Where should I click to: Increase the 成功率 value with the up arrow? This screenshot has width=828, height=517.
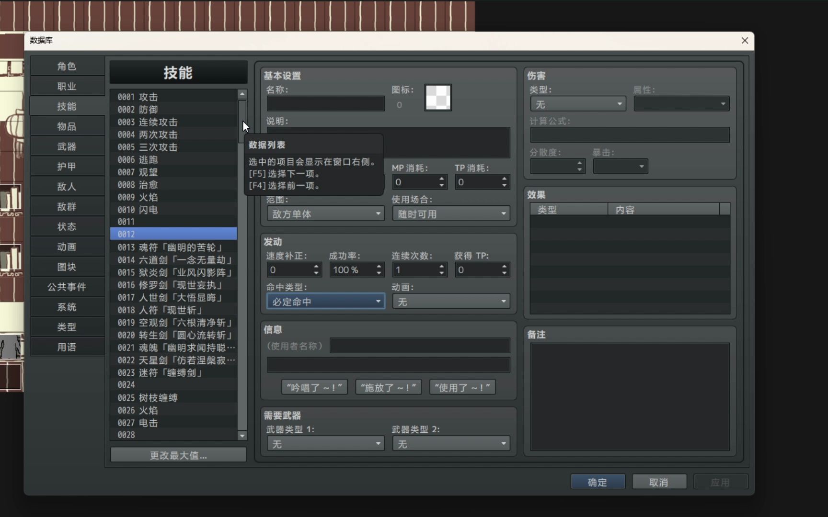coord(378,267)
